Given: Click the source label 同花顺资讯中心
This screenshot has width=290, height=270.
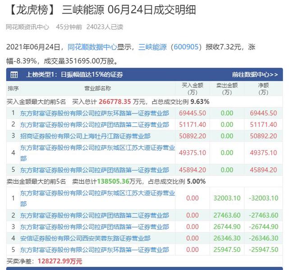Looking at the screenshot, I should click(x=28, y=27).
